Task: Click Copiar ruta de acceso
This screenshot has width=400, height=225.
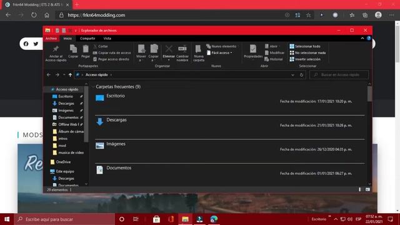Action: 112,52
